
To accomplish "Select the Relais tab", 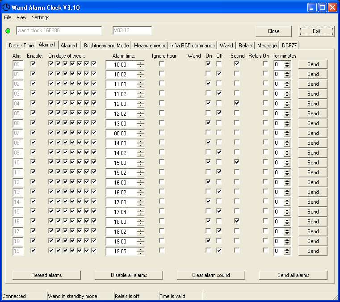I will (245, 46).
